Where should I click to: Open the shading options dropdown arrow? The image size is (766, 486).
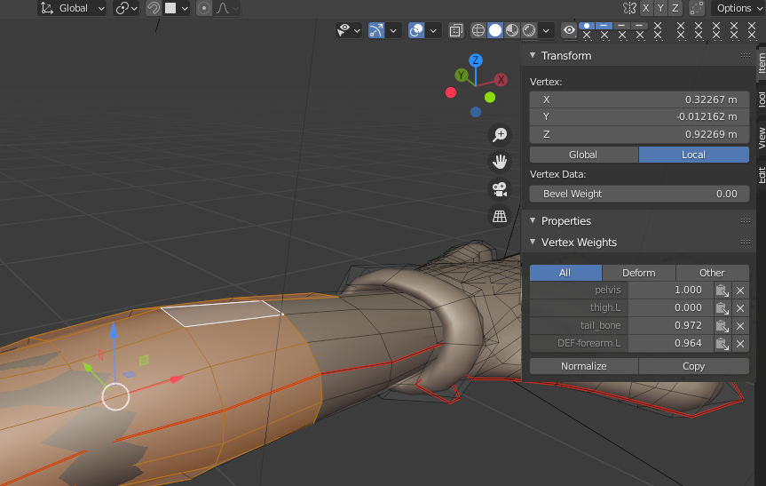click(x=546, y=30)
